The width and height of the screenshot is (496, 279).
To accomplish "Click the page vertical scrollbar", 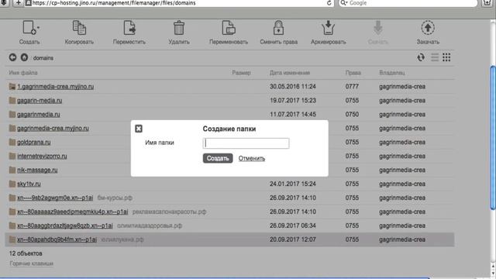I will pyautogui.click(x=493, y=138).
